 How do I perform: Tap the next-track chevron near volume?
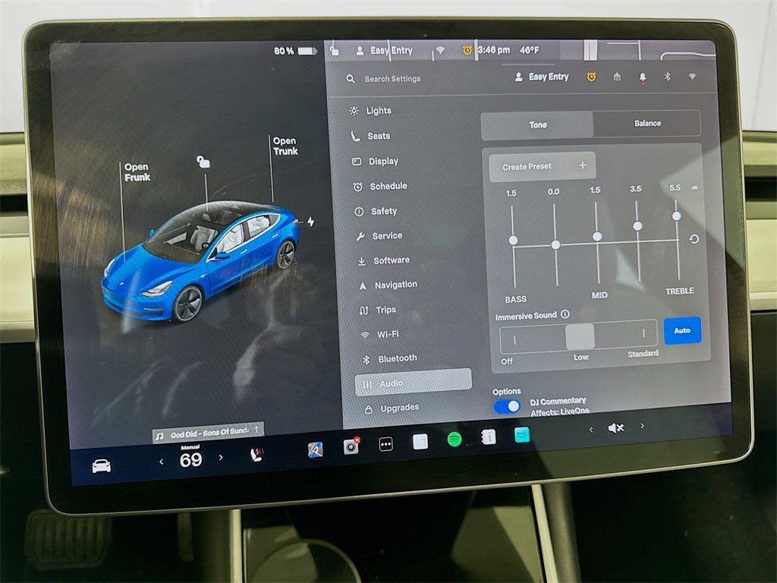click(641, 428)
